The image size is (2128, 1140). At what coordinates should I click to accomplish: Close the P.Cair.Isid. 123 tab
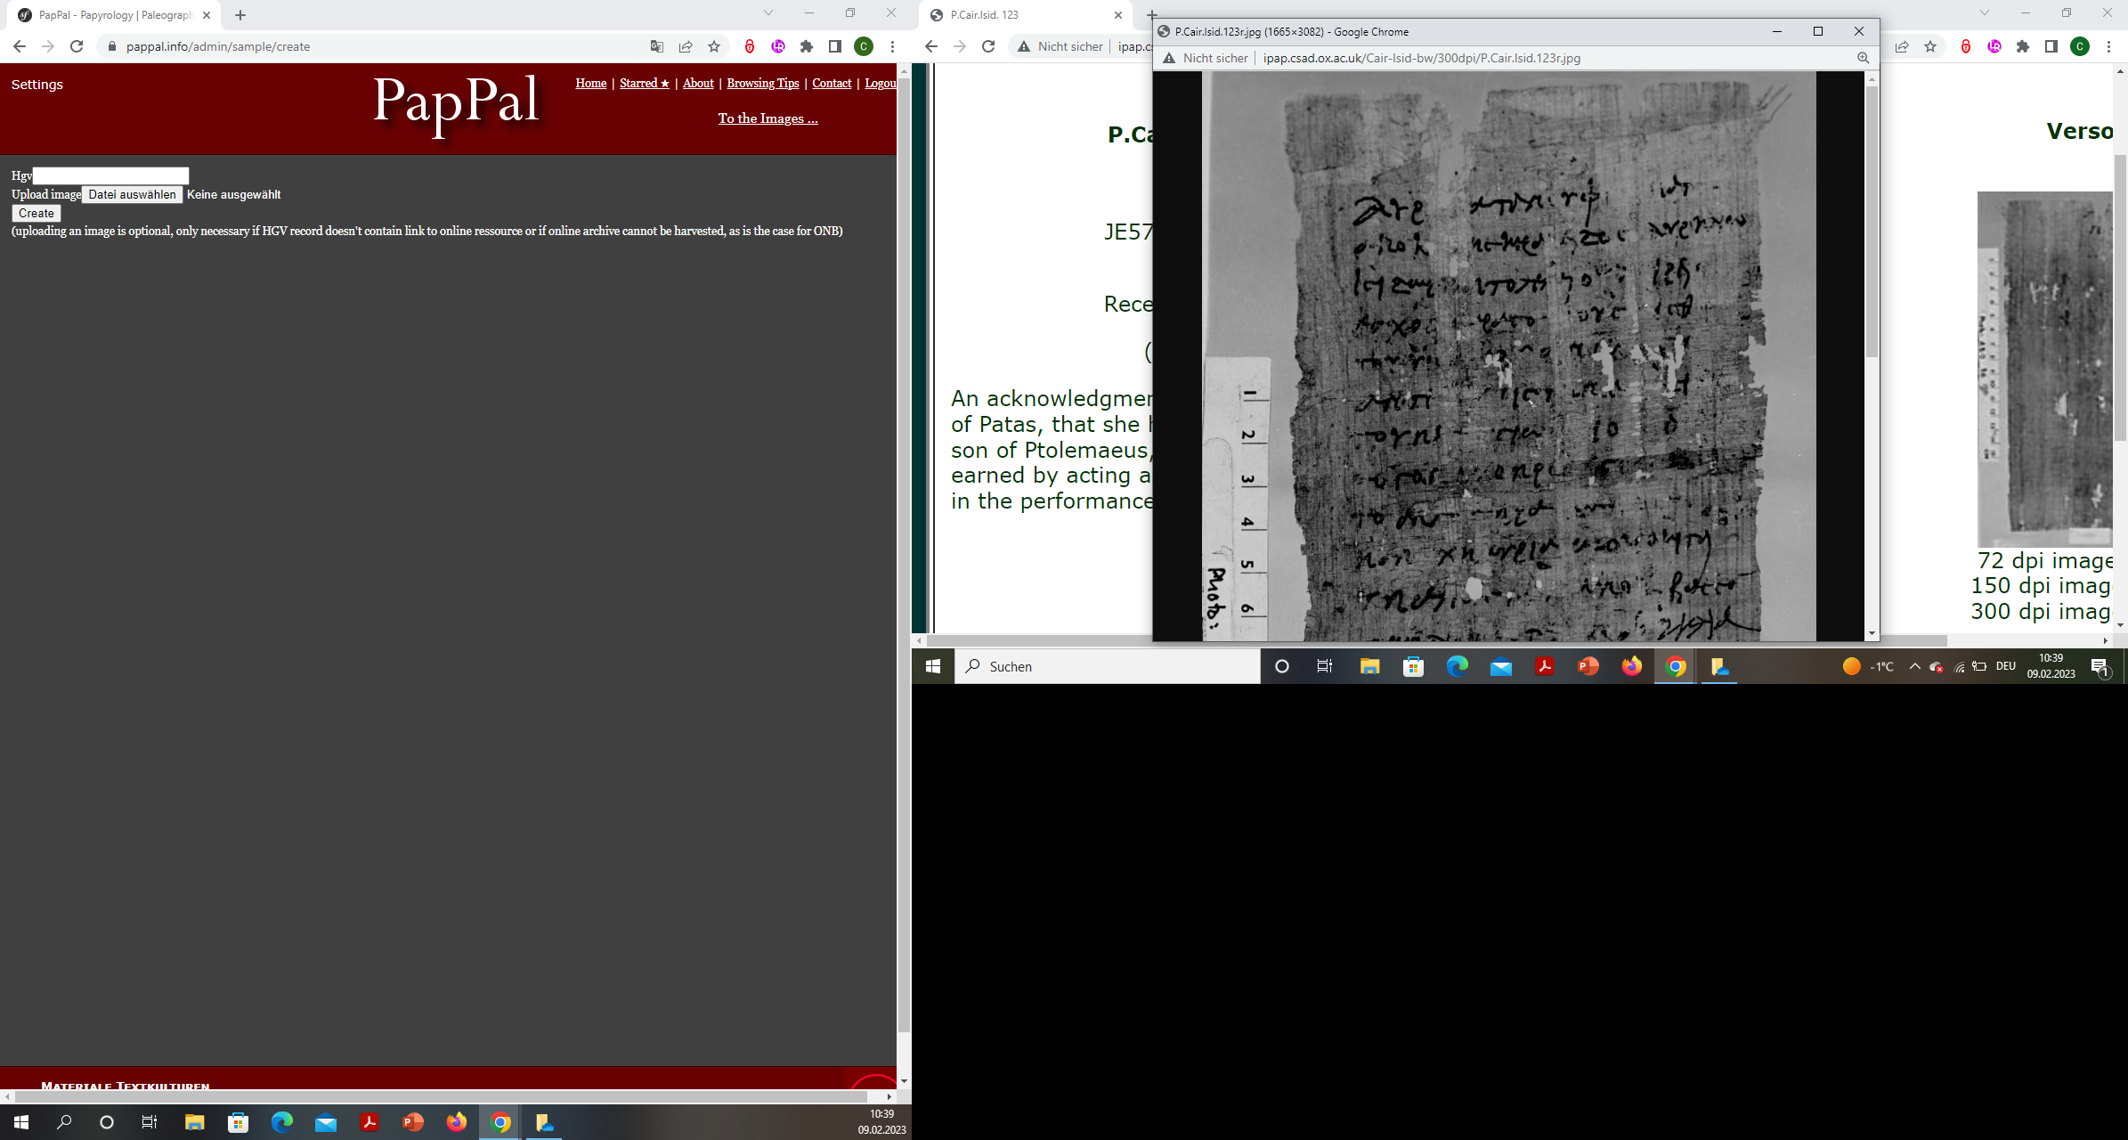coord(1118,15)
